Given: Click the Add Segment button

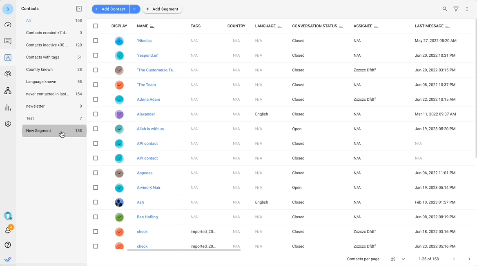Looking at the screenshot, I should pos(162,9).
